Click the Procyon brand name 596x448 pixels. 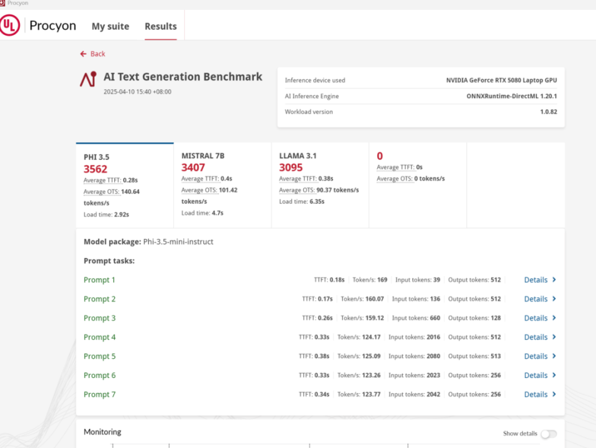click(x=53, y=26)
